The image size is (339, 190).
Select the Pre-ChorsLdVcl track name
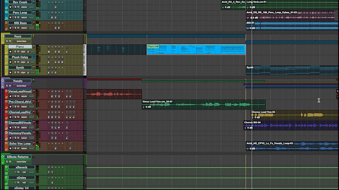20,102
